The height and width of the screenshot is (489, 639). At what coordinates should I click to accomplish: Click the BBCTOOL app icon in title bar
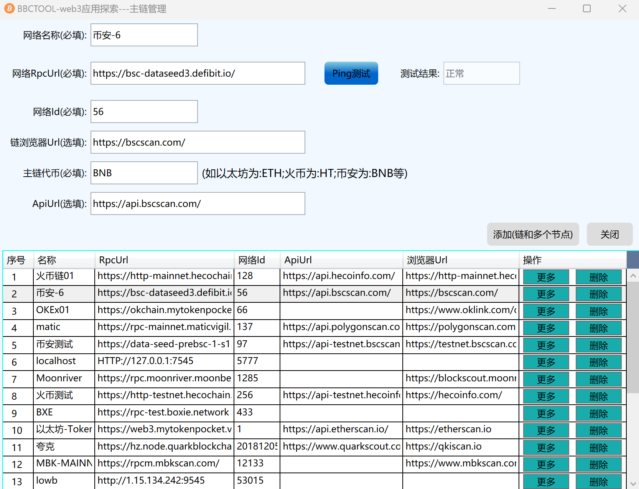[9, 8]
